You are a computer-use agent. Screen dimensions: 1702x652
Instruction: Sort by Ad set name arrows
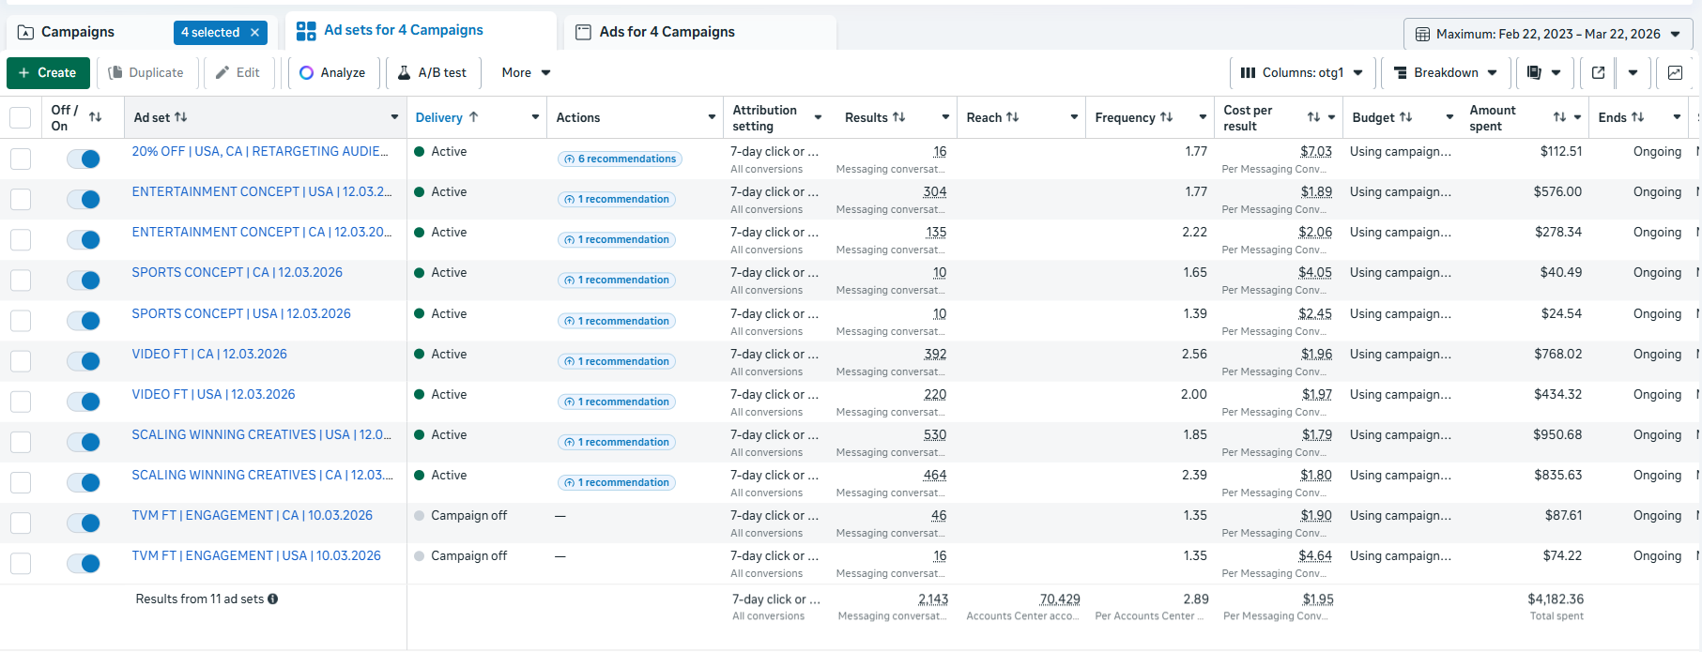181,117
